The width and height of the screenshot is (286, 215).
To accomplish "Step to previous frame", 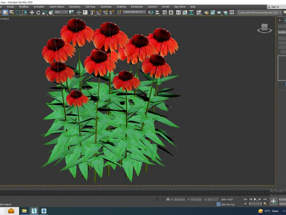I will pyautogui.click(x=250, y=199).
